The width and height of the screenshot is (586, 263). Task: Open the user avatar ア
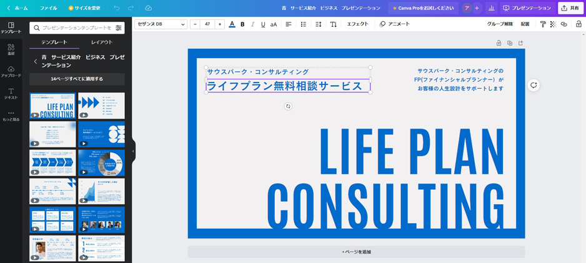point(467,8)
